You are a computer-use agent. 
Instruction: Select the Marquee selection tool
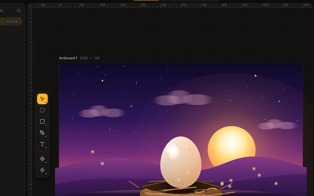pyautogui.click(x=42, y=110)
